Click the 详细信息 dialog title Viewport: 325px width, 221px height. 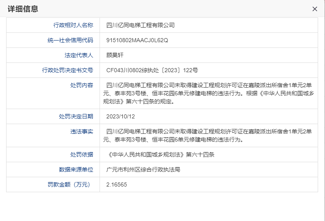coord(23,9)
